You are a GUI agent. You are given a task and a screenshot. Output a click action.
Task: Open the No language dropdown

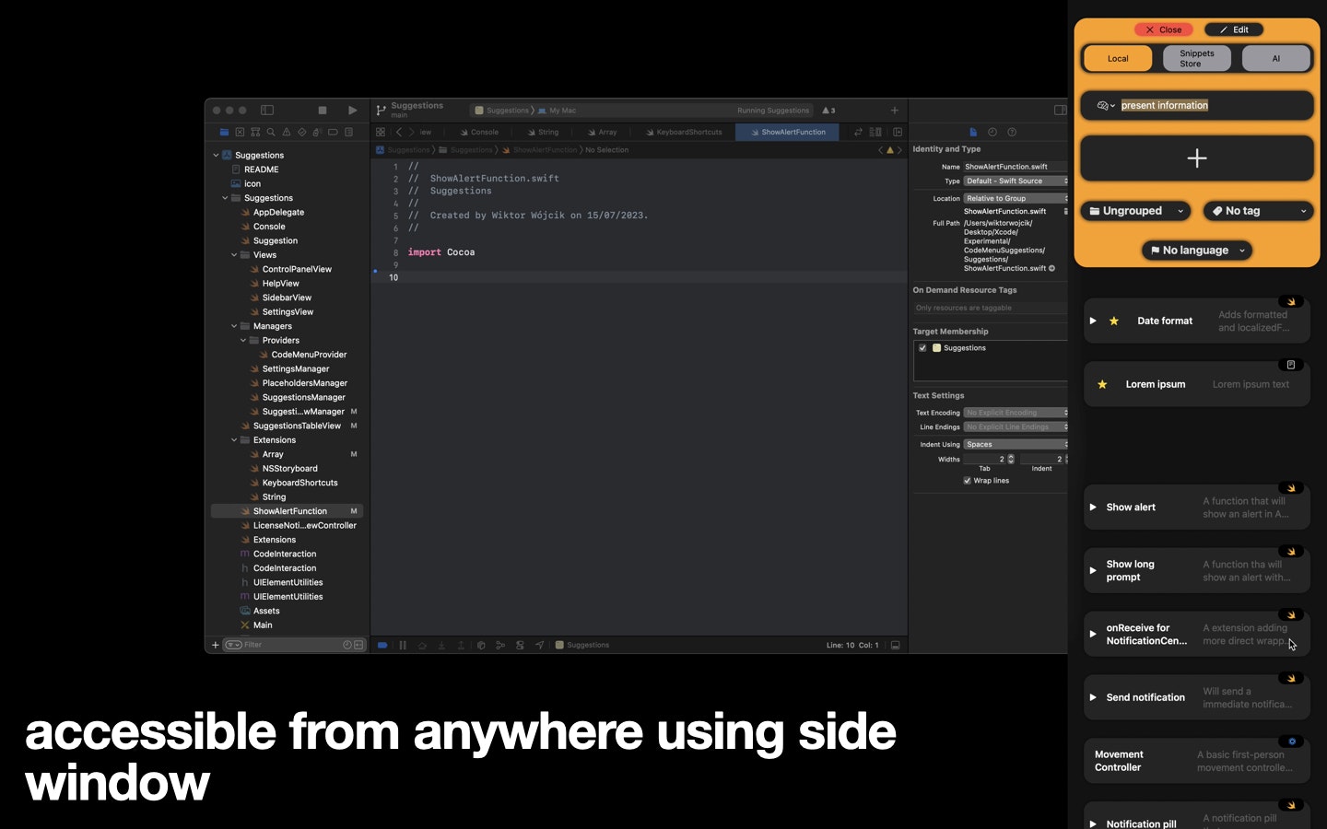1197,251
